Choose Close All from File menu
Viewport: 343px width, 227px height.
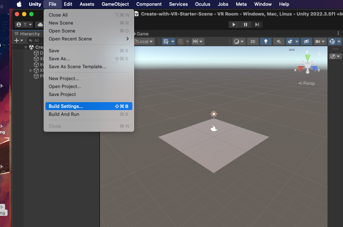click(89, 15)
